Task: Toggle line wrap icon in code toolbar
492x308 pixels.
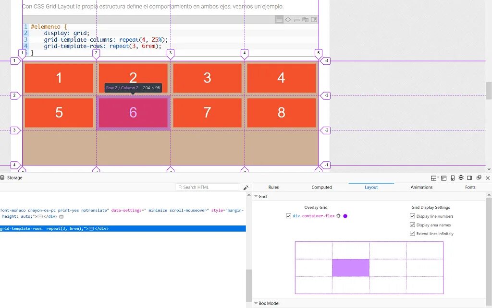Action: [296, 20]
